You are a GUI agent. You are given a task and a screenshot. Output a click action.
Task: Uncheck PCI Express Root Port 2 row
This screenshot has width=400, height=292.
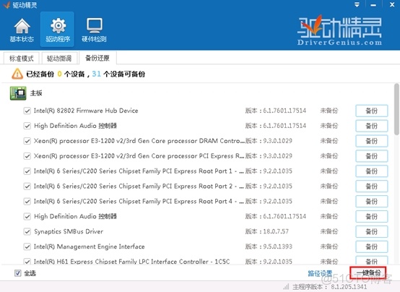click(27, 186)
